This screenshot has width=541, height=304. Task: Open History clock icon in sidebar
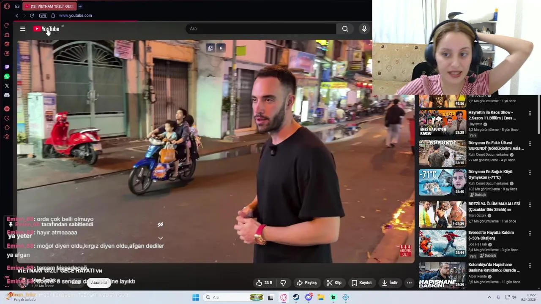pos(7,118)
